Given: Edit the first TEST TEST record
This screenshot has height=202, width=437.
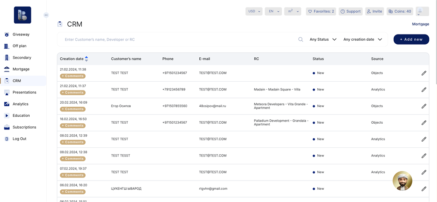Looking at the screenshot, I should (423, 73).
